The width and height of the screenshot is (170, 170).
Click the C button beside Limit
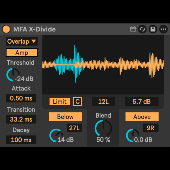coord(77,101)
